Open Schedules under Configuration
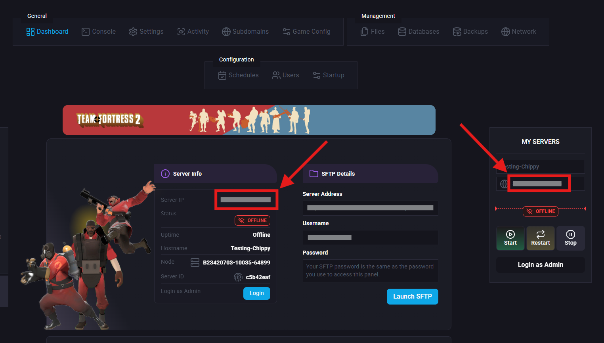The height and width of the screenshot is (343, 604). (x=239, y=75)
